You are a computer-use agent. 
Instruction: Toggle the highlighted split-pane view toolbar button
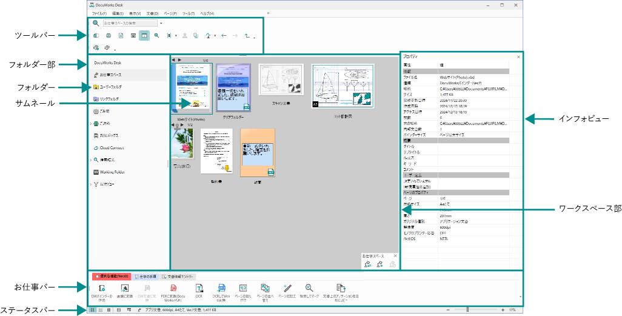[x=144, y=36]
